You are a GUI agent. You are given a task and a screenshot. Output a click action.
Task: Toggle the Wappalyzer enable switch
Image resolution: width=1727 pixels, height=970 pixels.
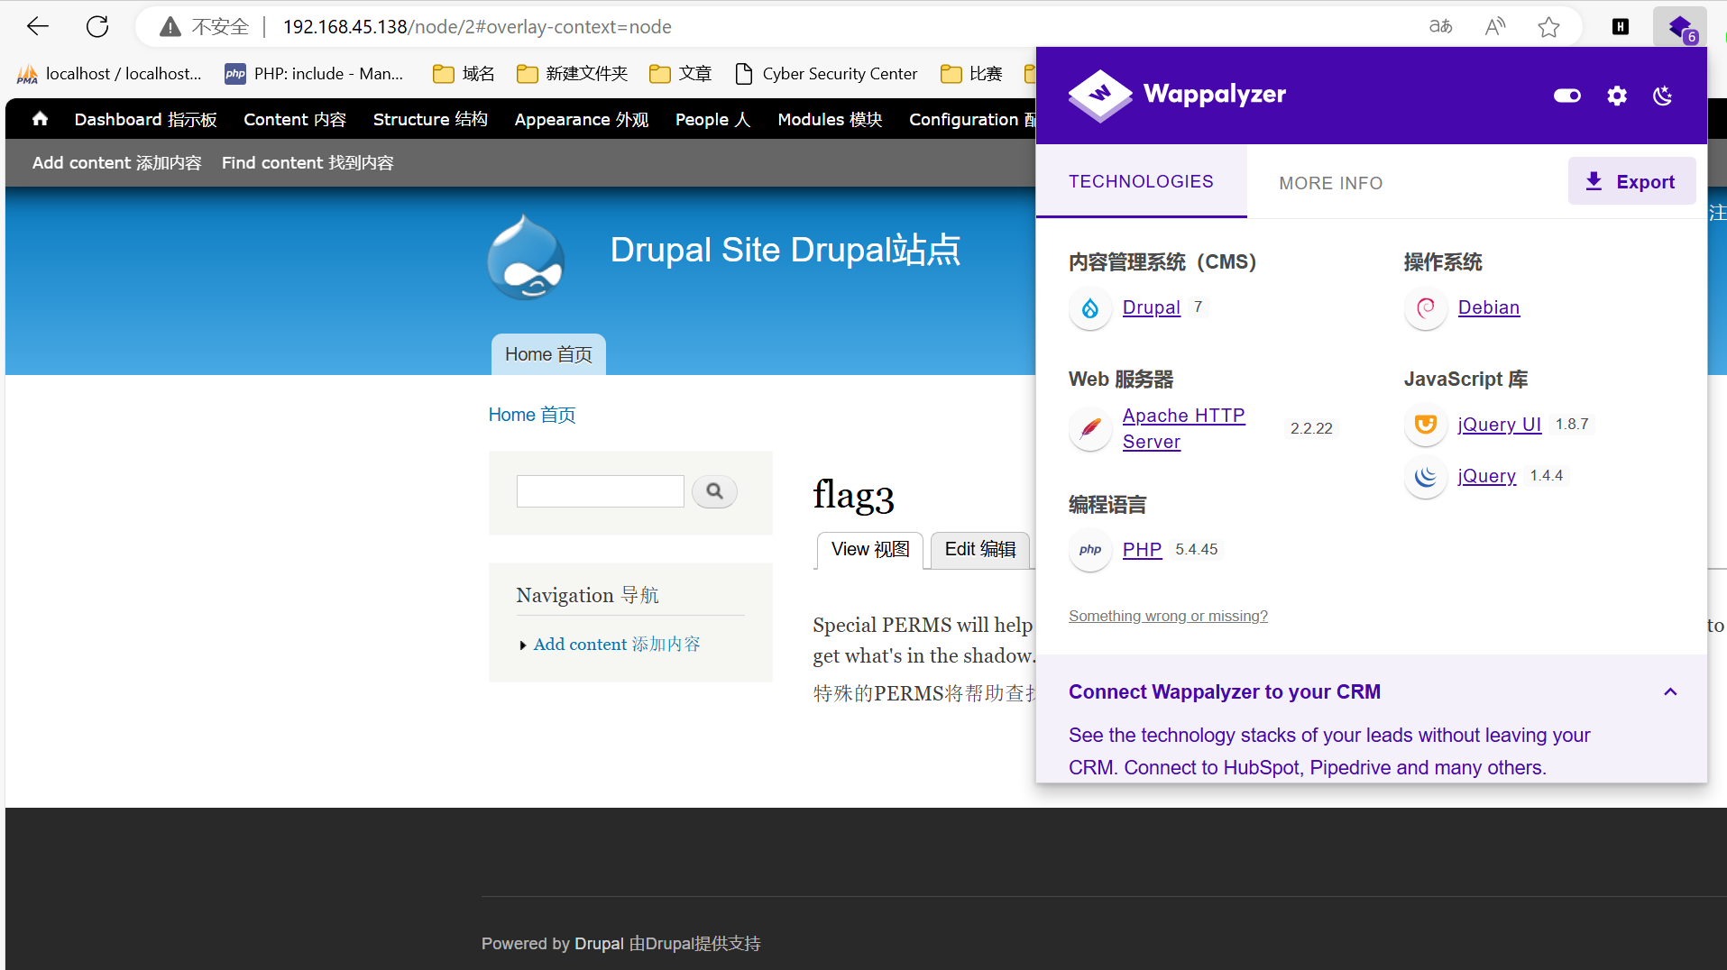1567,96
